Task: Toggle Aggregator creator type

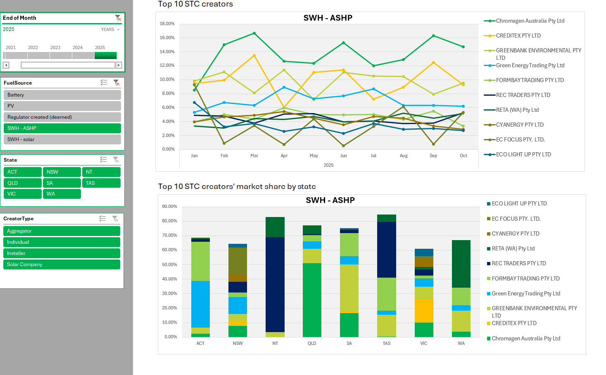Action: coord(62,231)
